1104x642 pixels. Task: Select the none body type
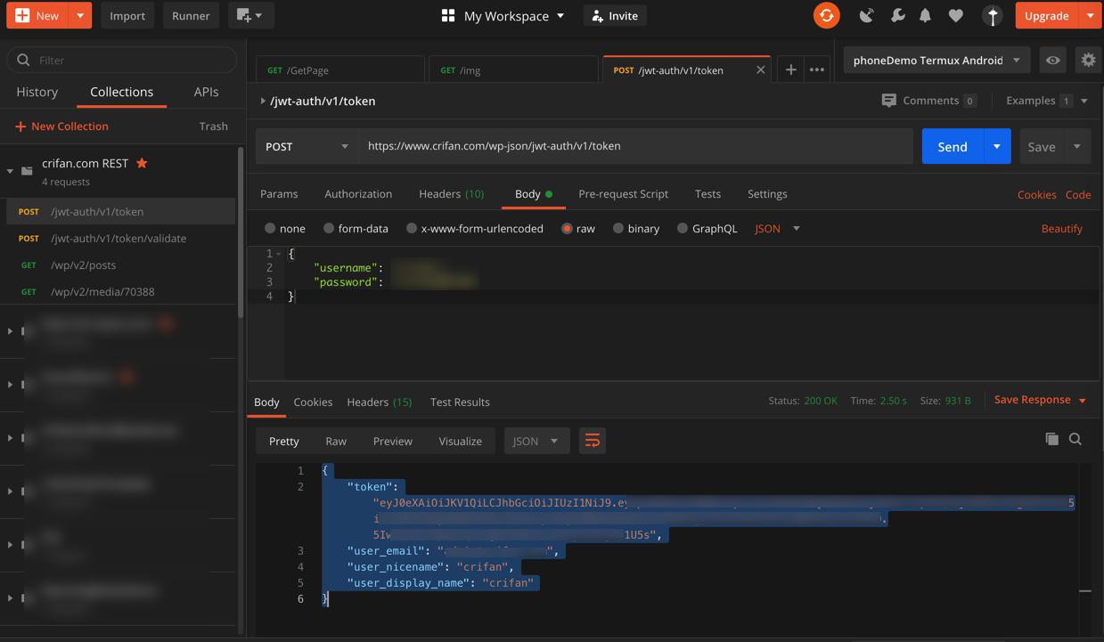[x=270, y=229]
